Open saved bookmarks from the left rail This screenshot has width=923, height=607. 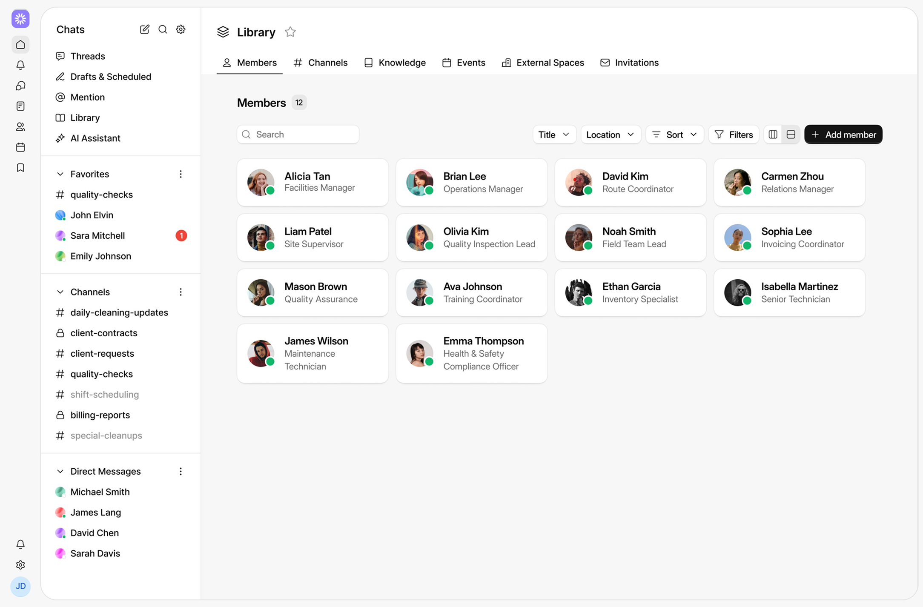pos(20,167)
